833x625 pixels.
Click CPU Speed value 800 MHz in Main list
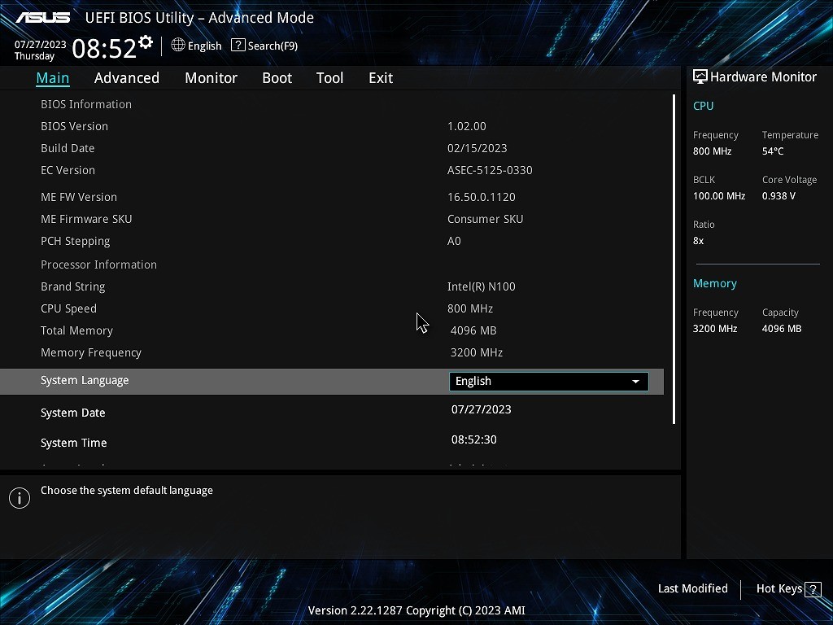[x=470, y=308]
